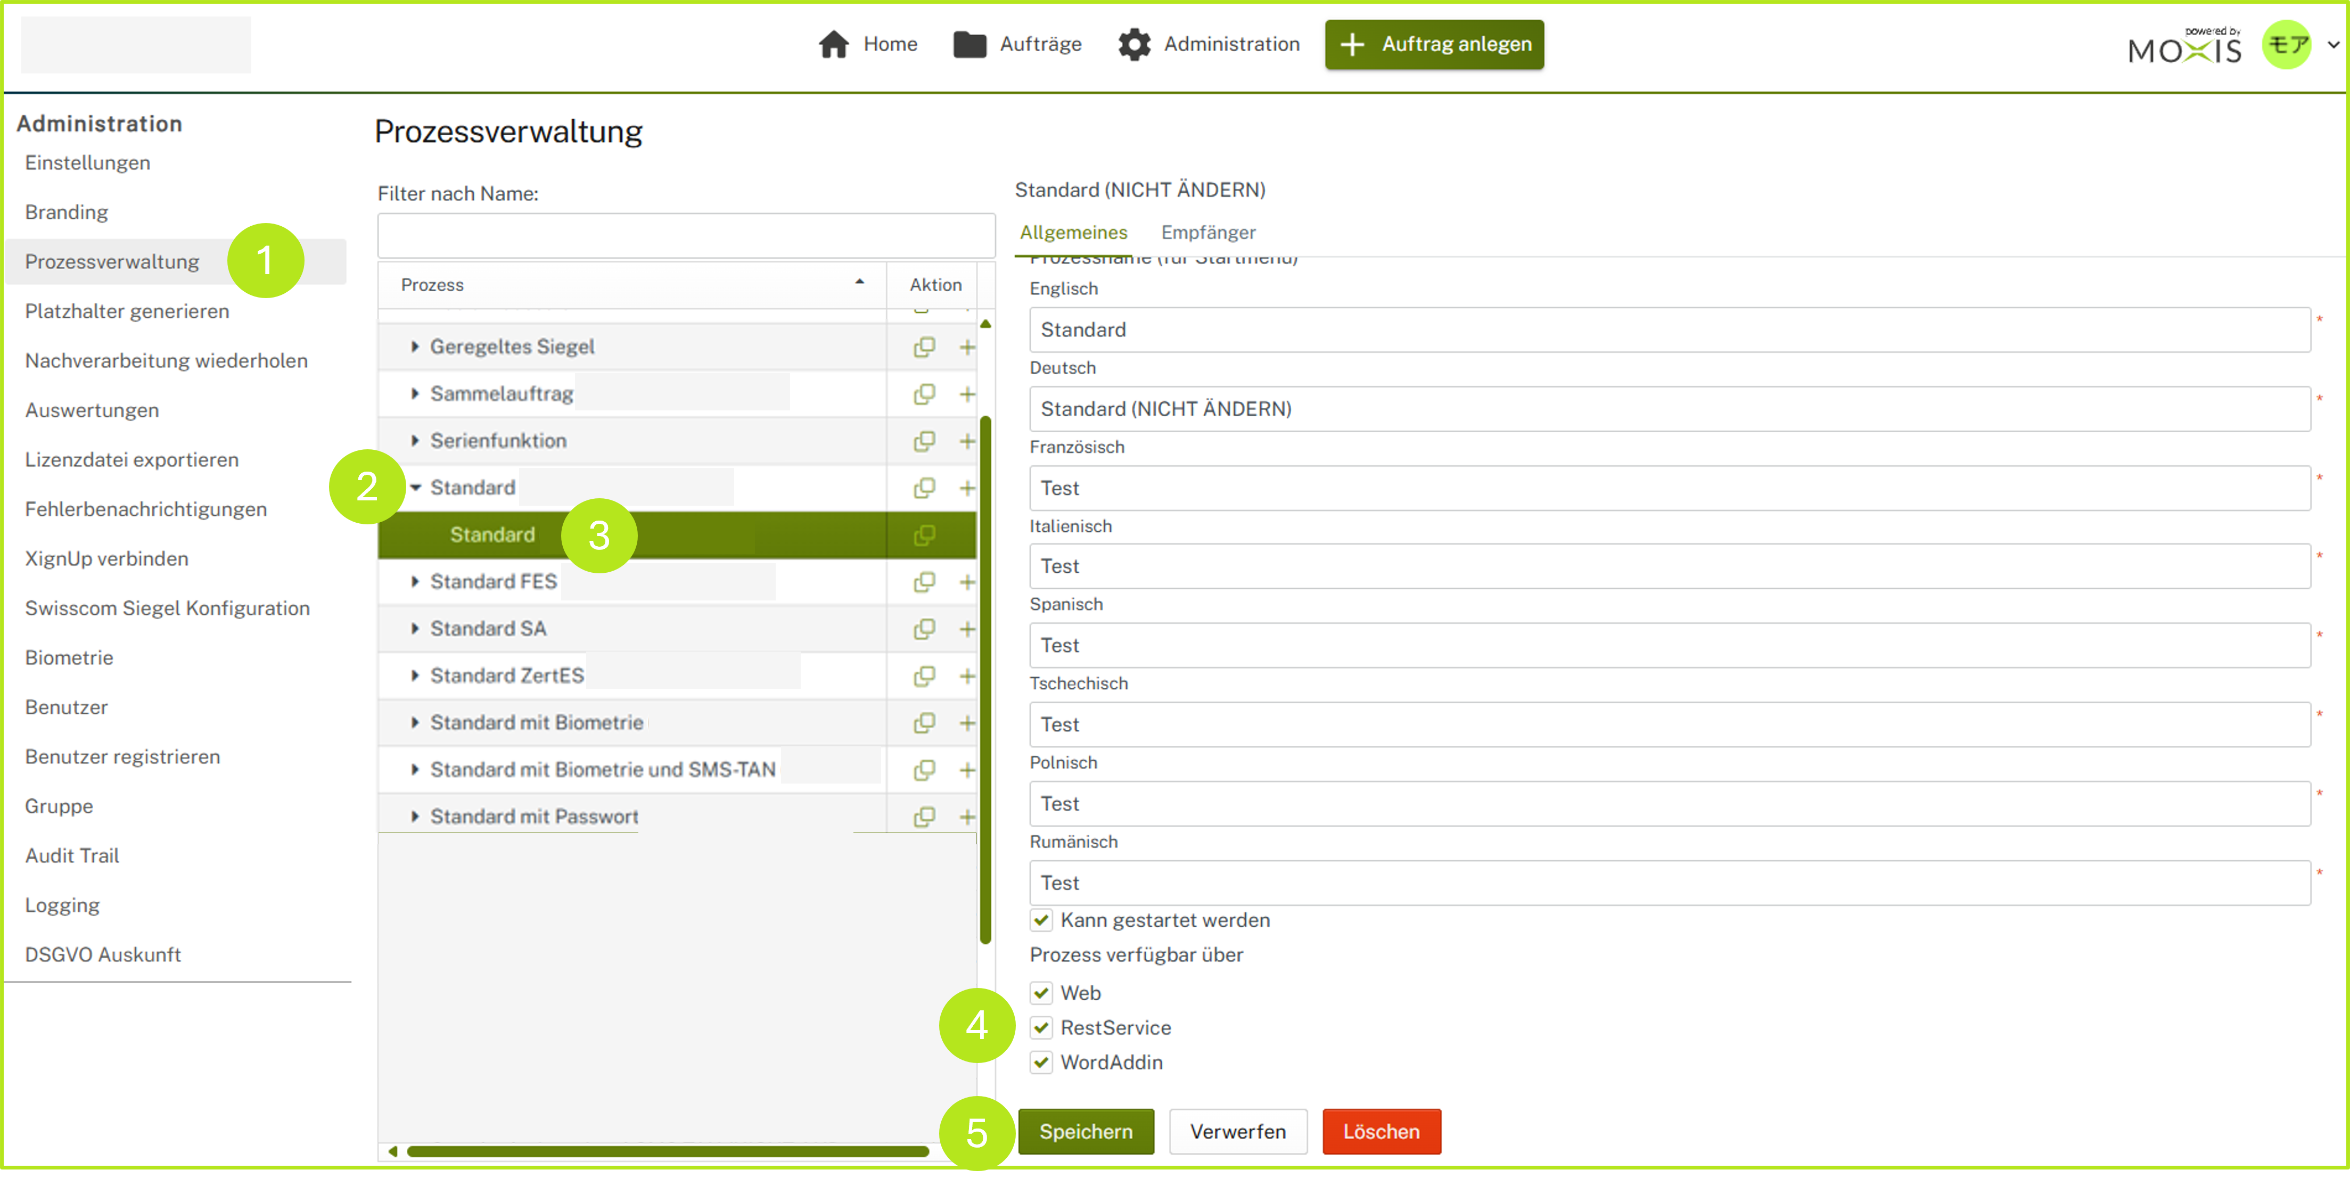The height and width of the screenshot is (1186, 2350).
Task: Open the user profile dropdown arrow
Action: (2333, 44)
